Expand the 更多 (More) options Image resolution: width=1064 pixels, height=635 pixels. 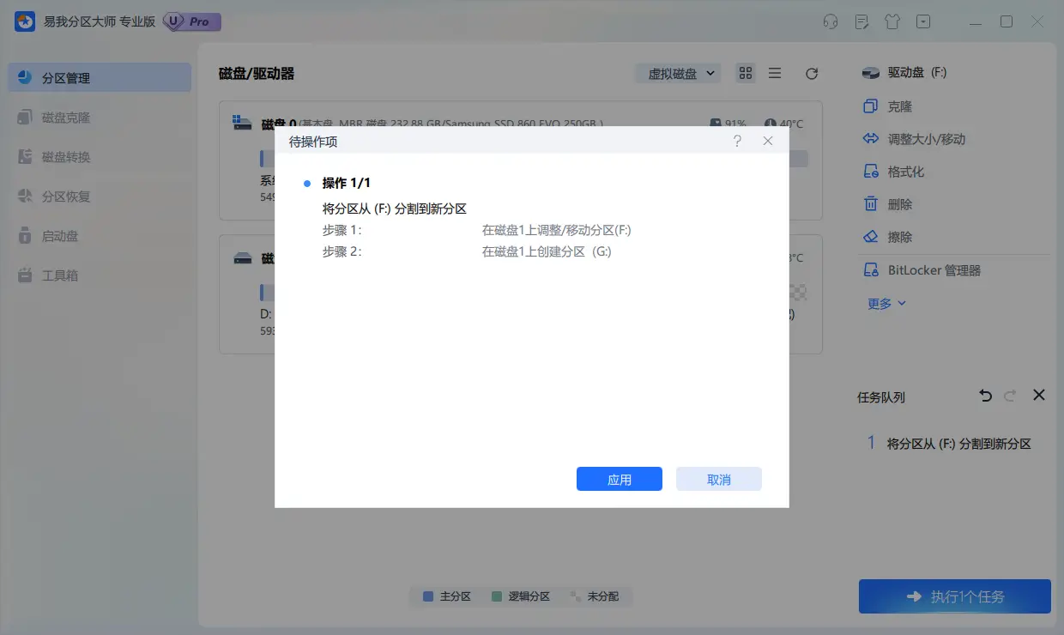(x=885, y=303)
